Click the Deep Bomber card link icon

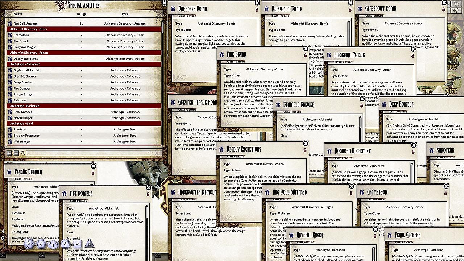(x=384, y=105)
